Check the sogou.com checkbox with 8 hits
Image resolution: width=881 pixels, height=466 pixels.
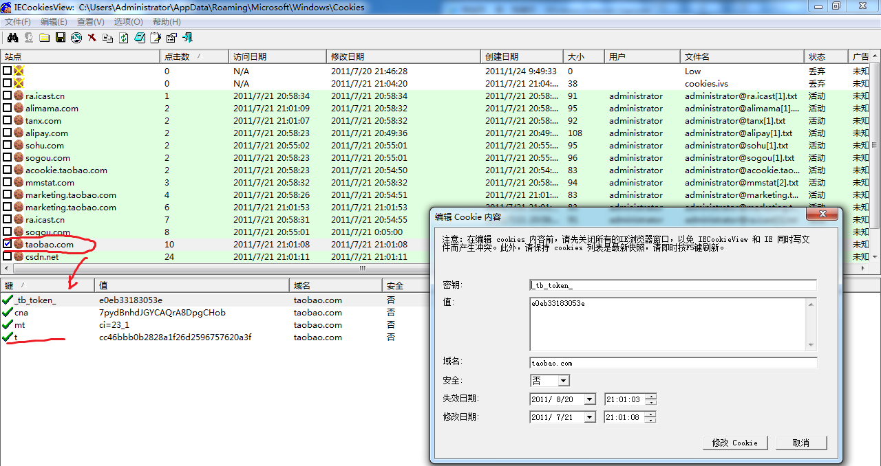click(7, 232)
